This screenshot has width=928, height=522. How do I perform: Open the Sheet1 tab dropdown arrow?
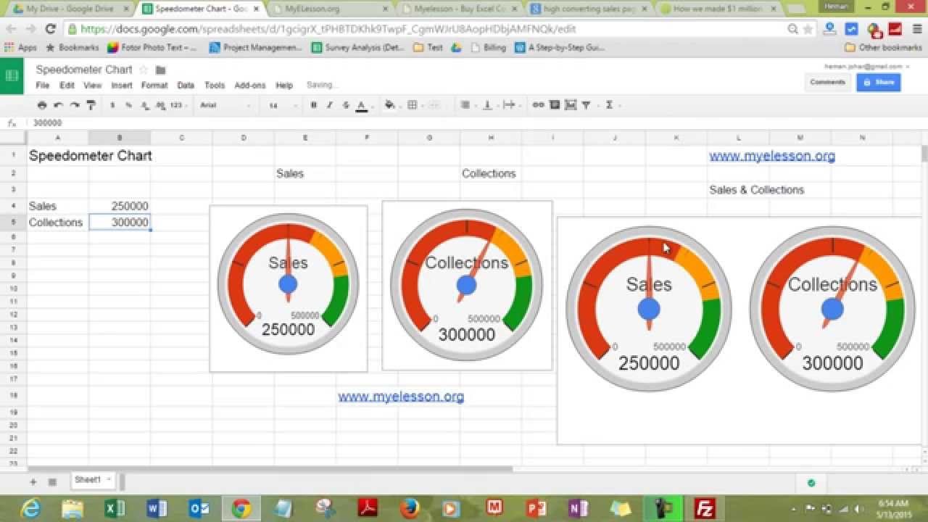coord(109,479)
